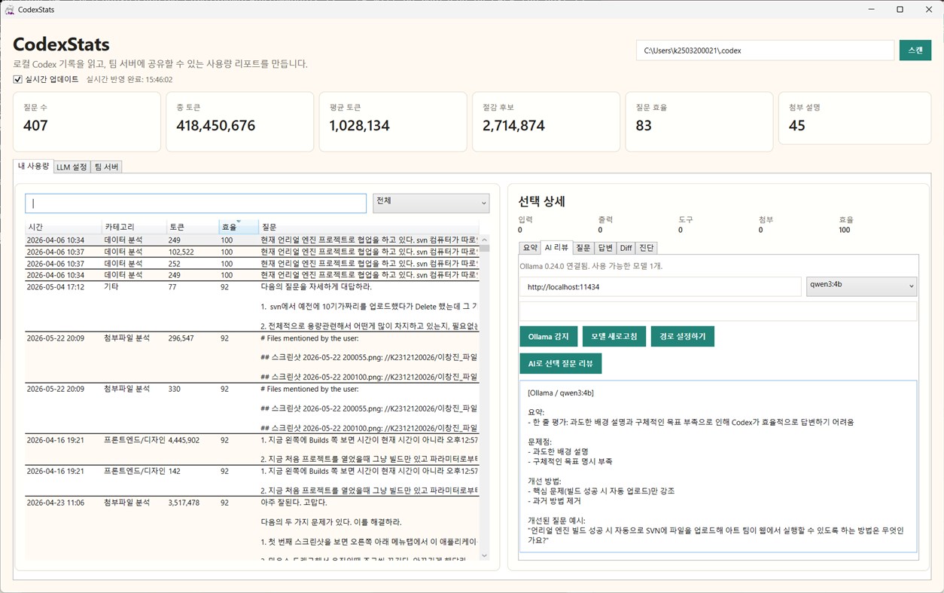The image size is (944, 593).
Task: Close the CodexStats window
Action: (x=929, y=10)
